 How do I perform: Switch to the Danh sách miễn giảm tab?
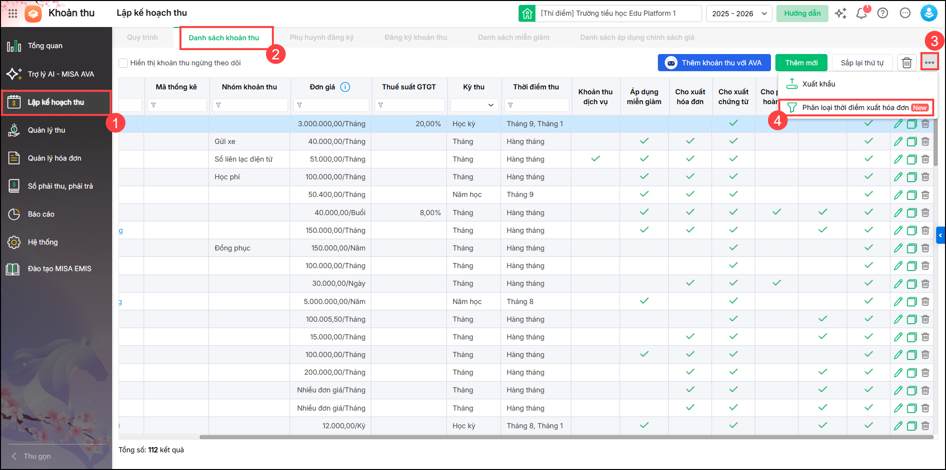click(513, 37)
